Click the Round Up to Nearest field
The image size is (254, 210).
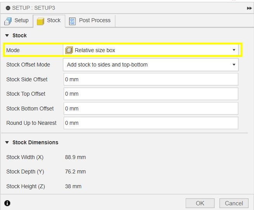pos(151,123)
